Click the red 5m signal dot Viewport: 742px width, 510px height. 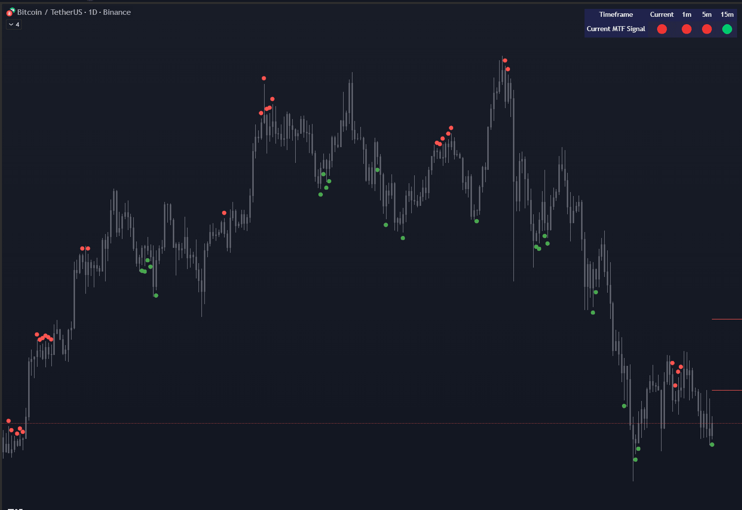pos(706,29)
